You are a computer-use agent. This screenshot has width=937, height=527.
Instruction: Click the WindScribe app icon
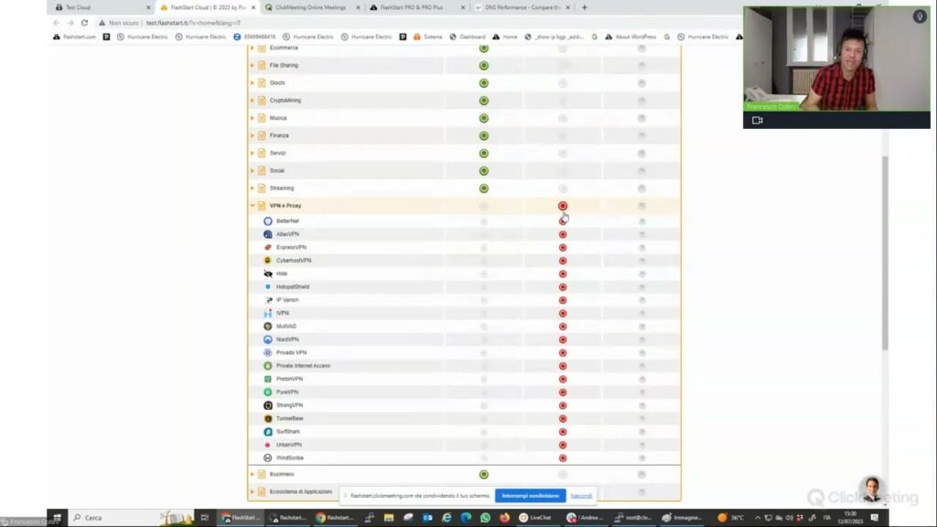268,457
